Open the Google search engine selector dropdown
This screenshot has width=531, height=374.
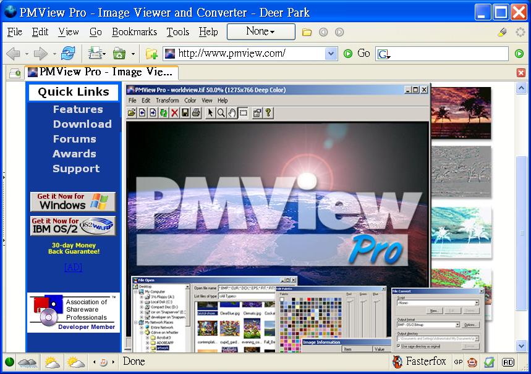point(384,54)
